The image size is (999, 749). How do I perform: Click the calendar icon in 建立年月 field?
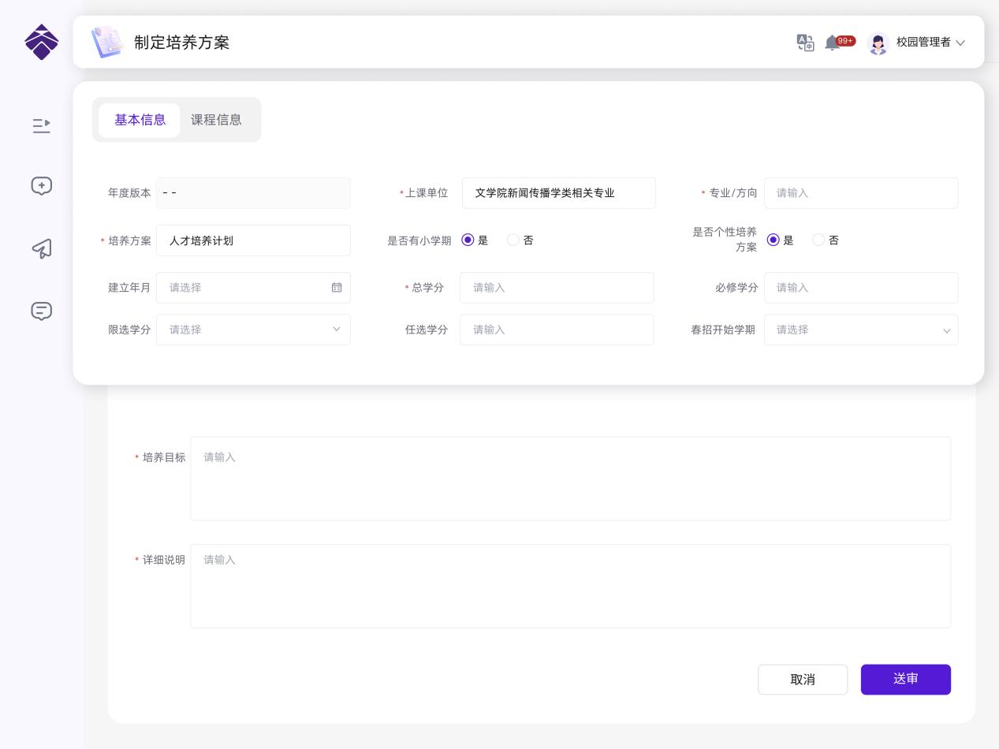[x=337, y=288]
